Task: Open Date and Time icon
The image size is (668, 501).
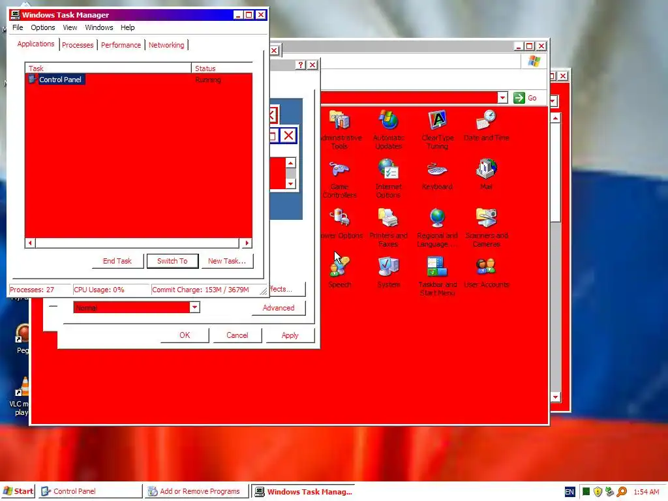Action: (486, 126)
